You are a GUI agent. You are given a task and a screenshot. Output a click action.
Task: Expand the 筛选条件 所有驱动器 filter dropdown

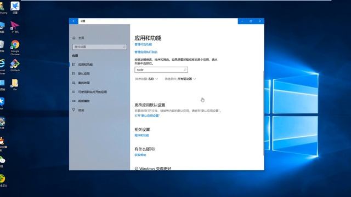[x=180, y=79]
